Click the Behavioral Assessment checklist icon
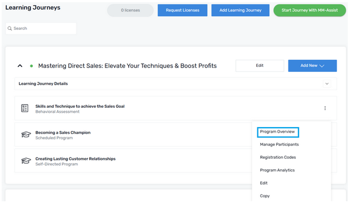Viewport: 350px width, 209px height. tap(25, 108)
